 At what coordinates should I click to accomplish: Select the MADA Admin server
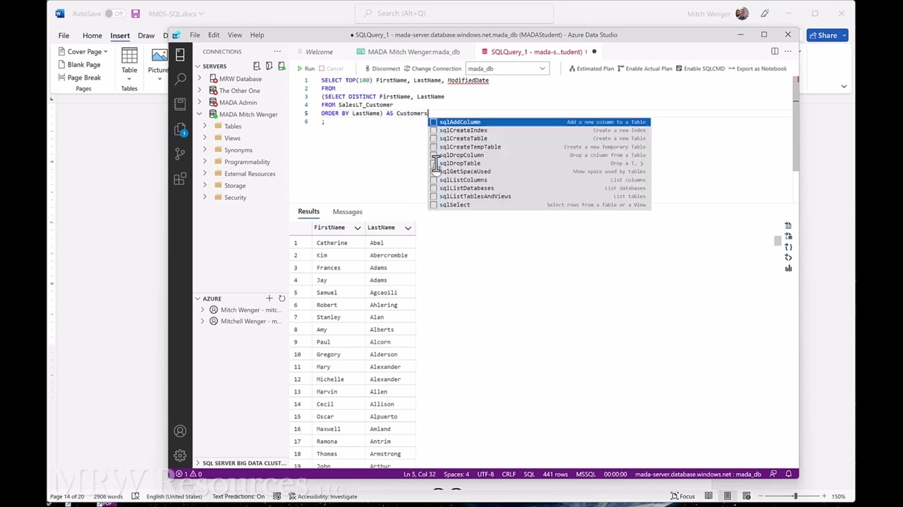click(x=238, y=102)
